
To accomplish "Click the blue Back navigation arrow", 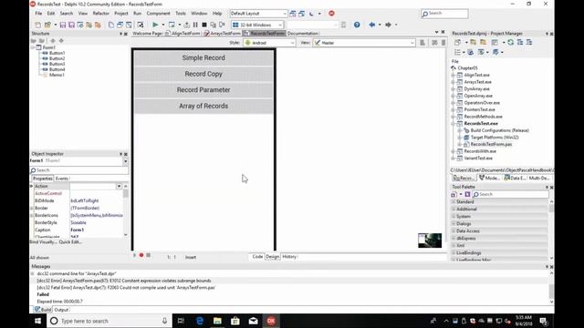I will click(371, 25).
